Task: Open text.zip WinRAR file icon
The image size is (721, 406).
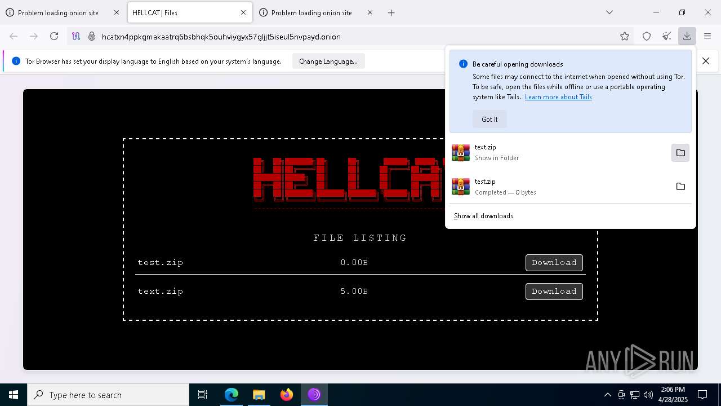Action: pyautogui.click(x=461, y=153)
